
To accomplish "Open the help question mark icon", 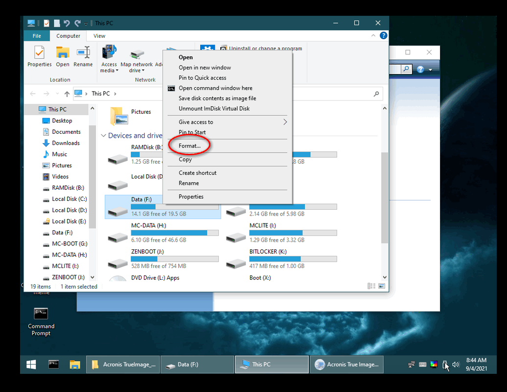I will (383, 36).
